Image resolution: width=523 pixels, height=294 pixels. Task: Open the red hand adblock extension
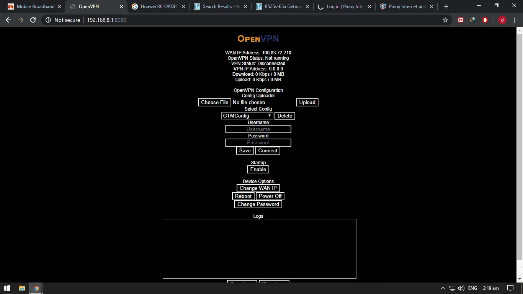tap(485, 20)
